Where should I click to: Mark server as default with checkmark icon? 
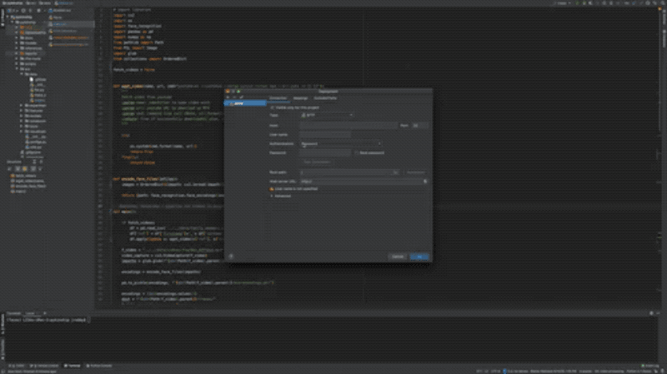tap(241, 97)
